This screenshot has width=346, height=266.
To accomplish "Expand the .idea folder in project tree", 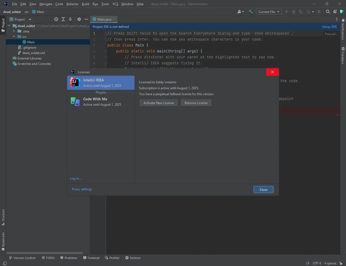I will (x=14, y=31).
